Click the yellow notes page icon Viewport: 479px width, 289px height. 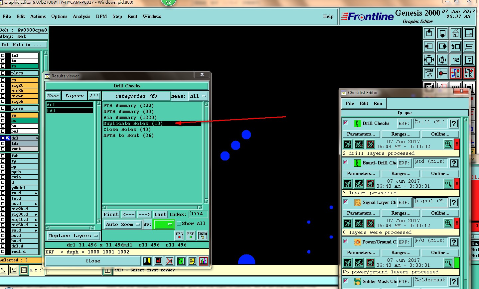[x=192, y=261]
